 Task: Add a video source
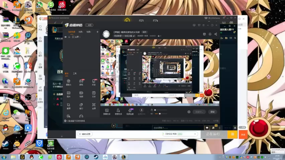(x=81, y=94)
